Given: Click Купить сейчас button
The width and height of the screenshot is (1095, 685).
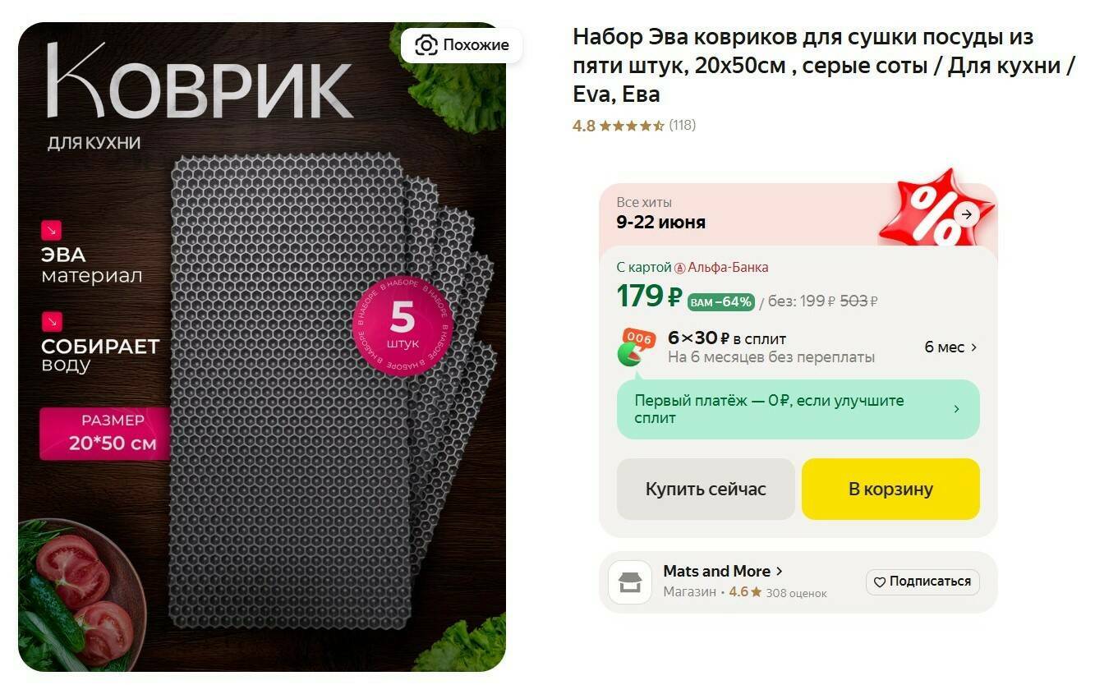Looking at the screenshot, I should point(706,489).
